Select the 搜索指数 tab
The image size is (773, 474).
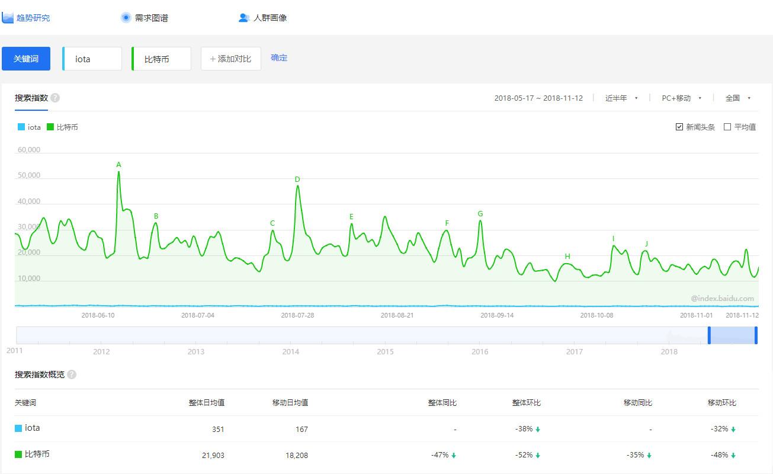[x=31, y=98]
